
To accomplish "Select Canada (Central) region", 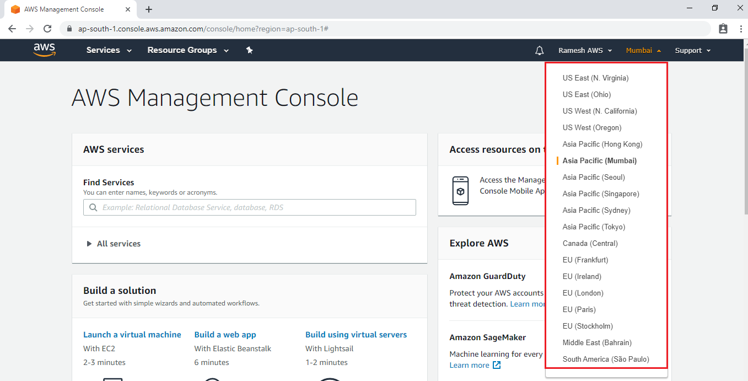I will [590, 243].
